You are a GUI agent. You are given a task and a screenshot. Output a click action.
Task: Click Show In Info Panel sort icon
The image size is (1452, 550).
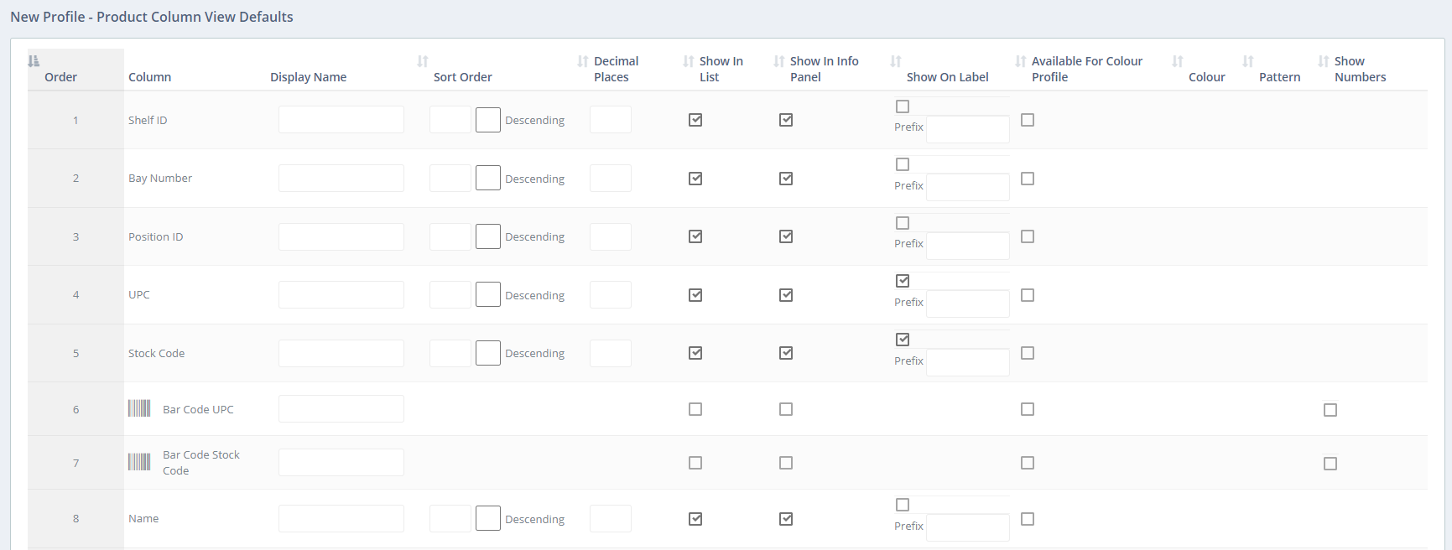779,61
